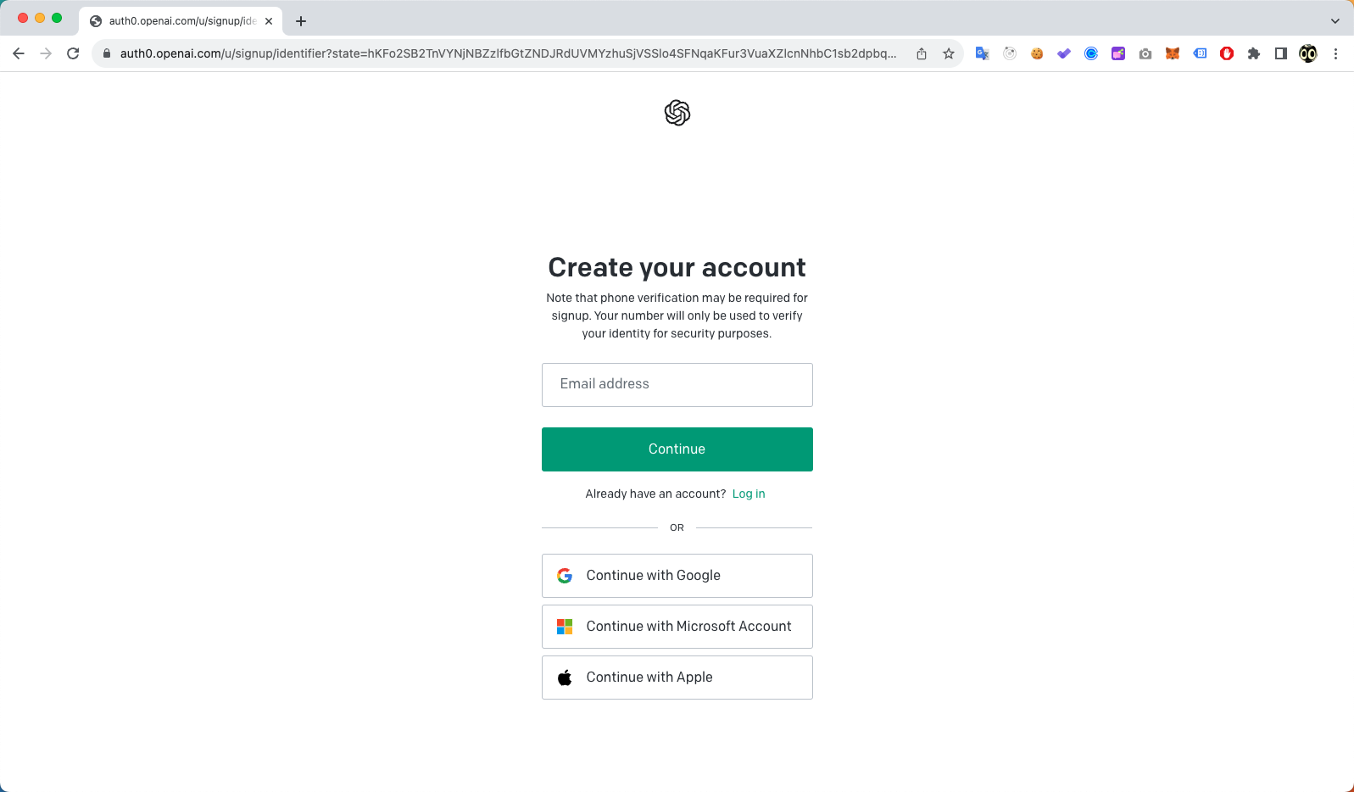Click the share page icon in address bar
The image size is (1354, 792).
pyautogui.click(x=922, y=53)
